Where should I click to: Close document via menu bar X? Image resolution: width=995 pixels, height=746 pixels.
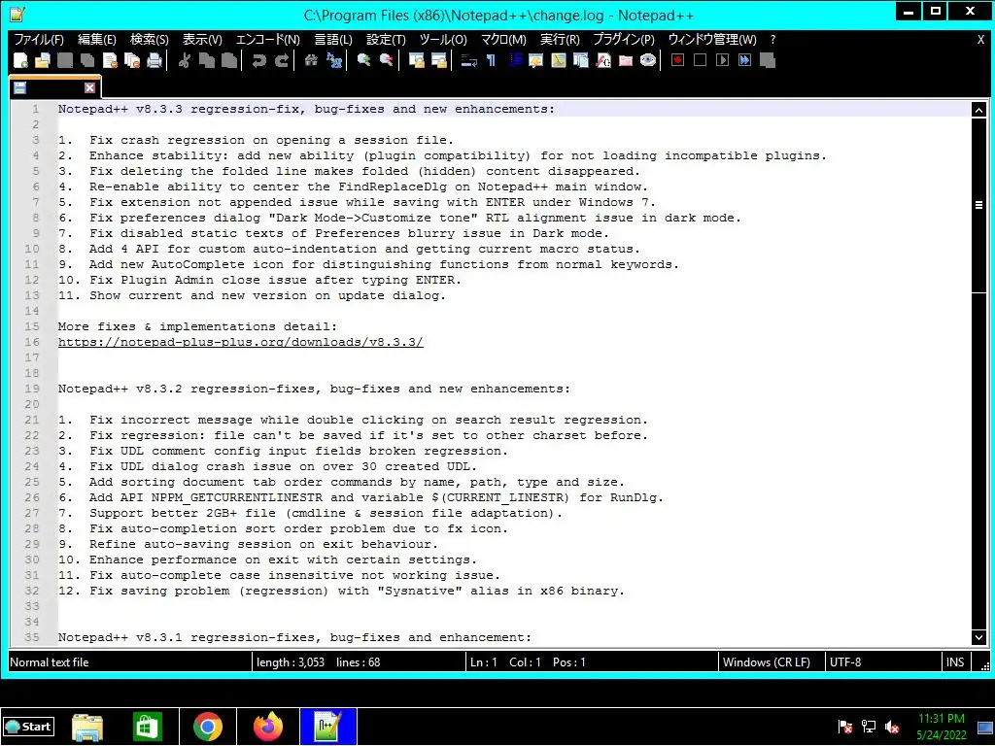(x=980, y=39)
